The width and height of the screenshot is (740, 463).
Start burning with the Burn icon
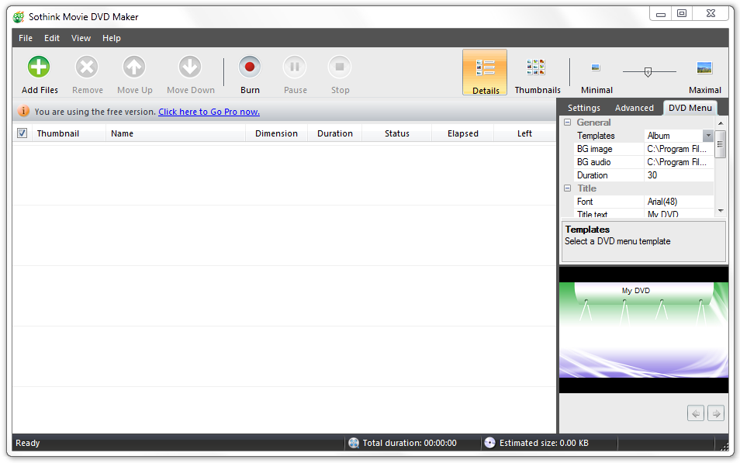coord(250,67)
